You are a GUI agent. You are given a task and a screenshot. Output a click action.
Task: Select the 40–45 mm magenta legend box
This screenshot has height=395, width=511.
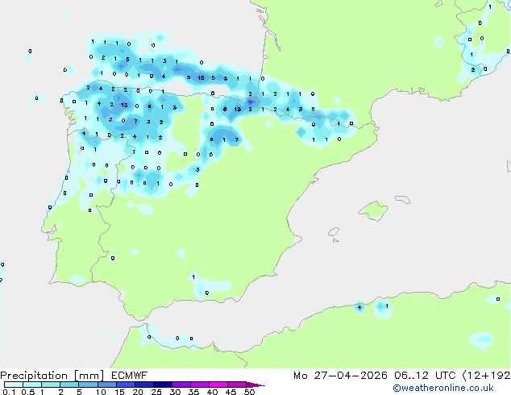(218, 385)
